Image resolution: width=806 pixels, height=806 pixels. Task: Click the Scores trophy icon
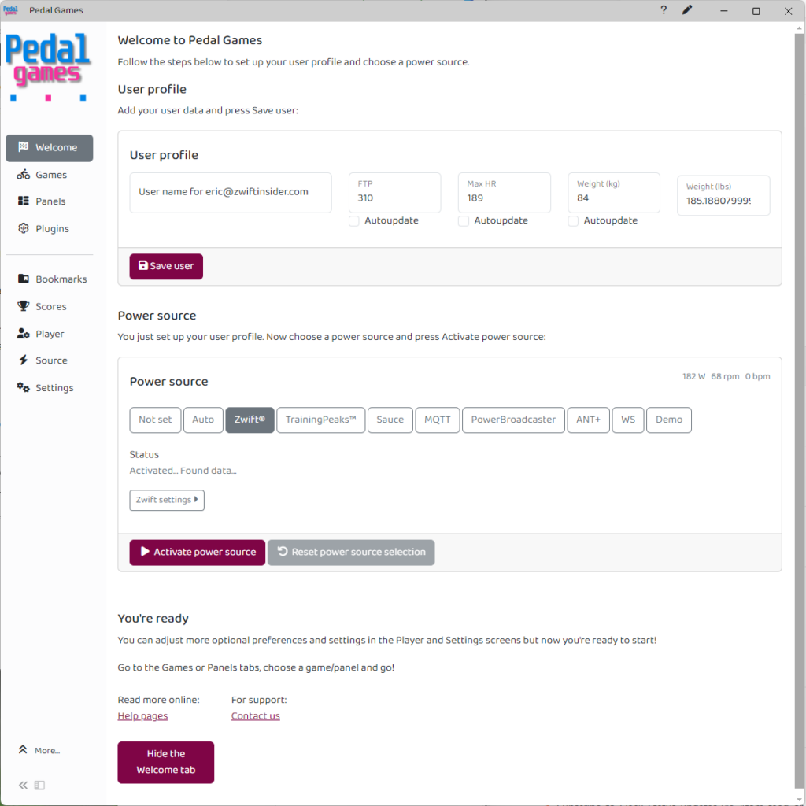[x=24, y=306]
